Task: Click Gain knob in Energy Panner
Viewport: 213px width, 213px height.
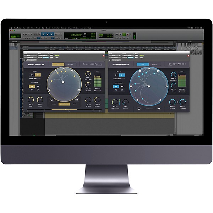Action: [x=174, y=85]
